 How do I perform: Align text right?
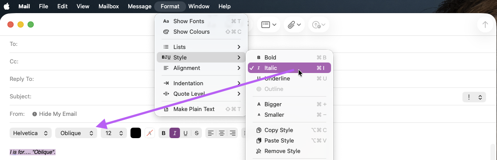233,133
